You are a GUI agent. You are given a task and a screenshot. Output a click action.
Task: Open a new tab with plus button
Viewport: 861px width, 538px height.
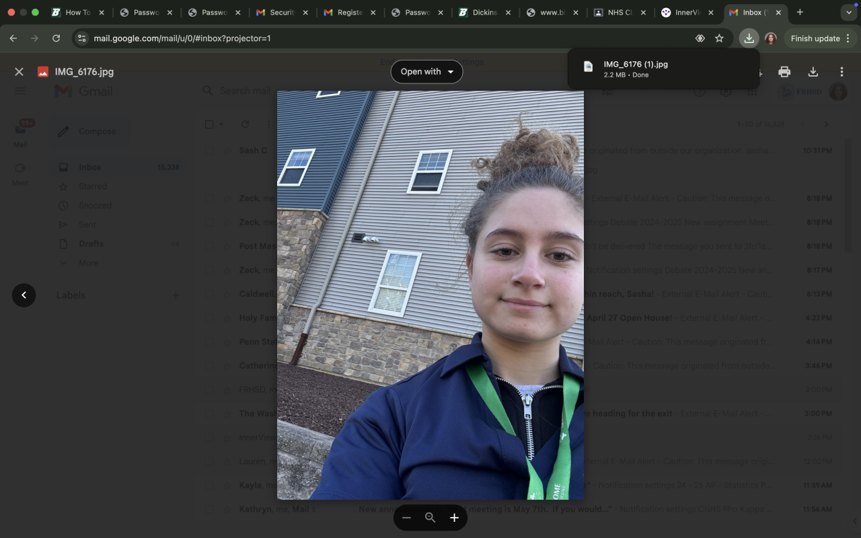click(x=800, y=12)
